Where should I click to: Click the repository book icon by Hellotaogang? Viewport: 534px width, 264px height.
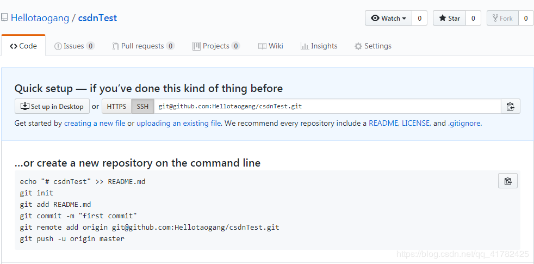(5, 18)
